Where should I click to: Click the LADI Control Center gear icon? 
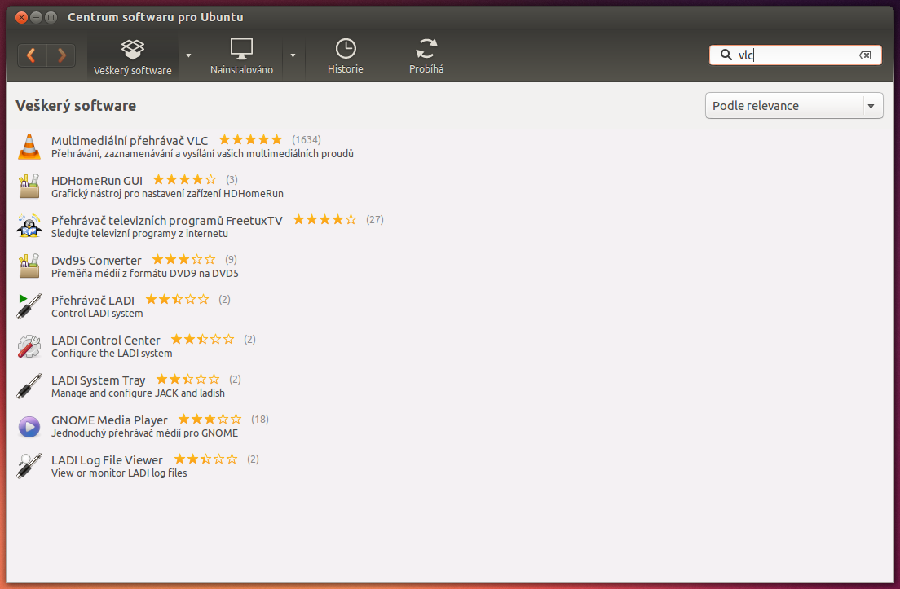click(x=29, y=346)
